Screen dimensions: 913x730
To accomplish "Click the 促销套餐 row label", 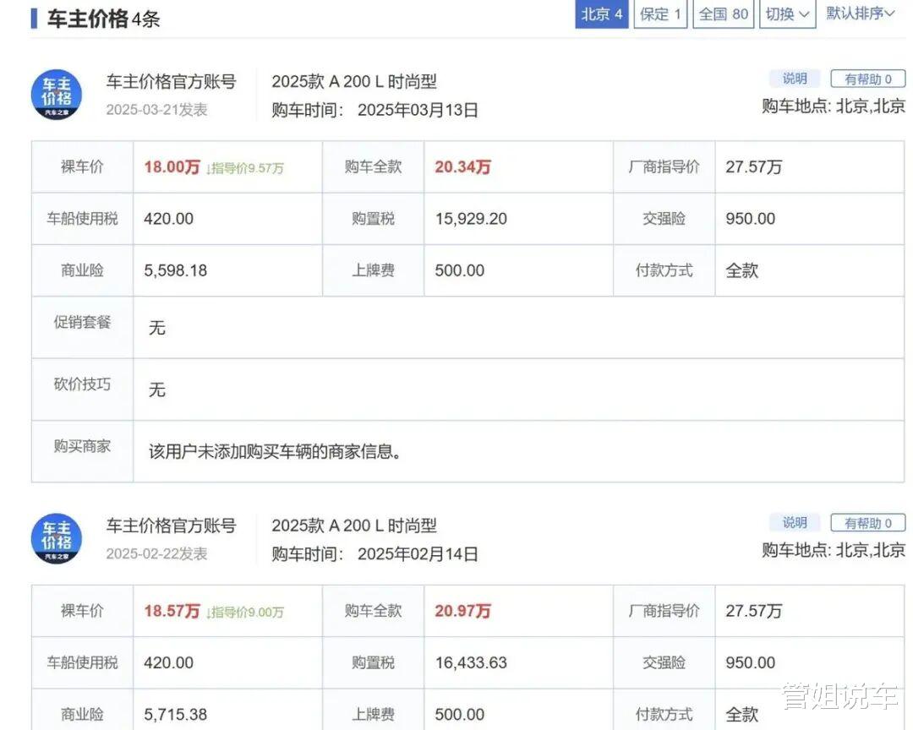I will (82, 322).
